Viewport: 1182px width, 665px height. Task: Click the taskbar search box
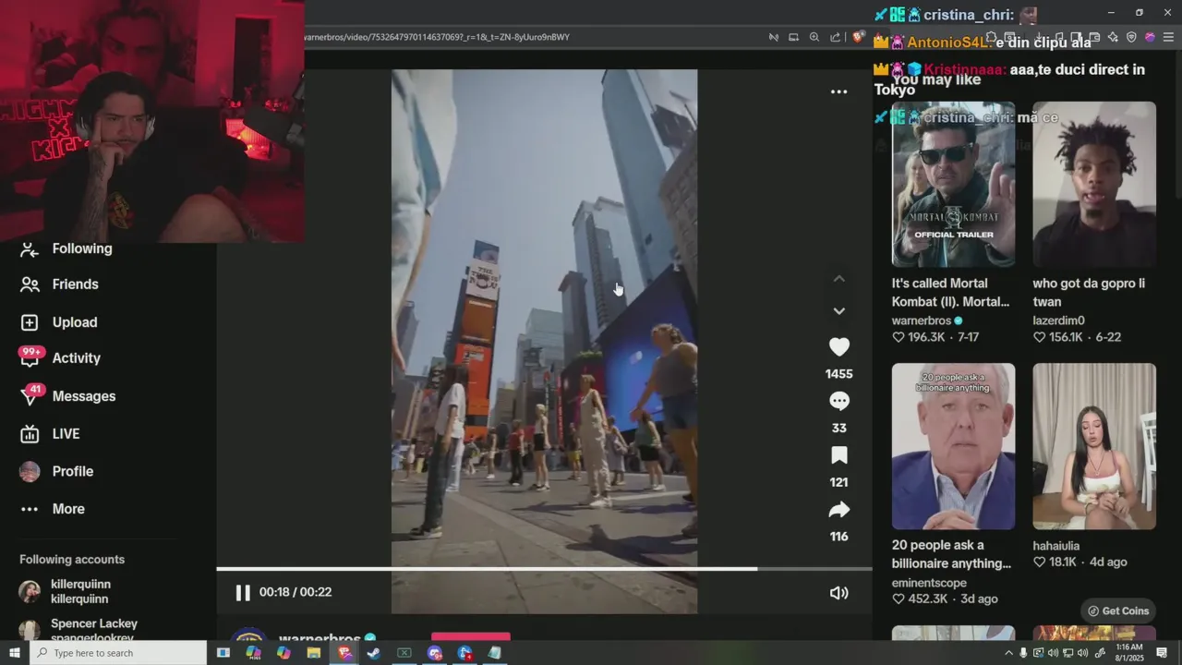[x=118, y=653]
